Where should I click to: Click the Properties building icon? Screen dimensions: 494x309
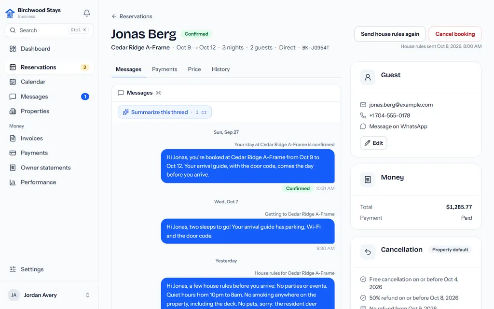click(x=13, y=111)
